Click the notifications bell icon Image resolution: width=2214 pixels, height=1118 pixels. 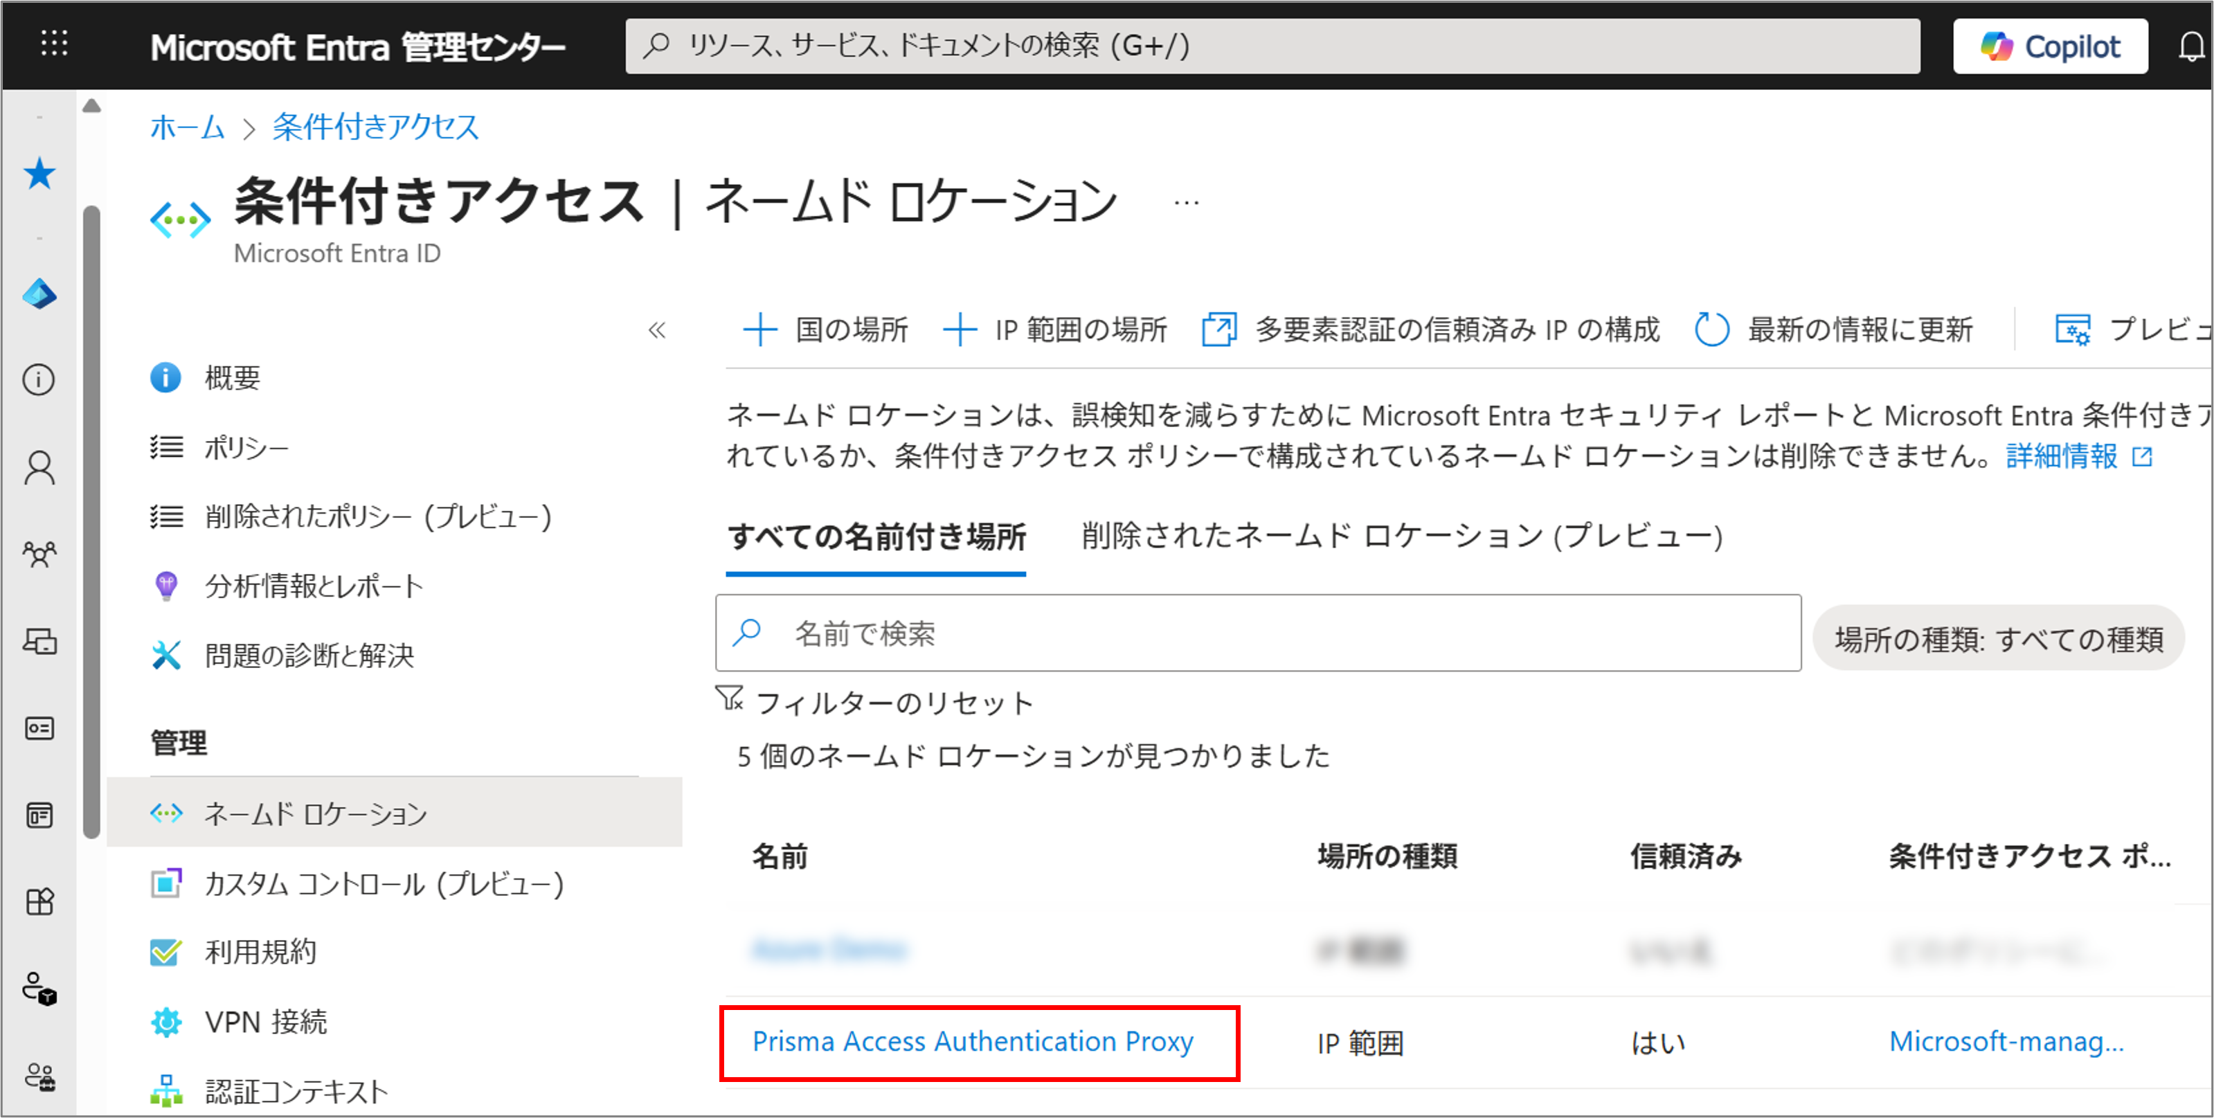2190,46
